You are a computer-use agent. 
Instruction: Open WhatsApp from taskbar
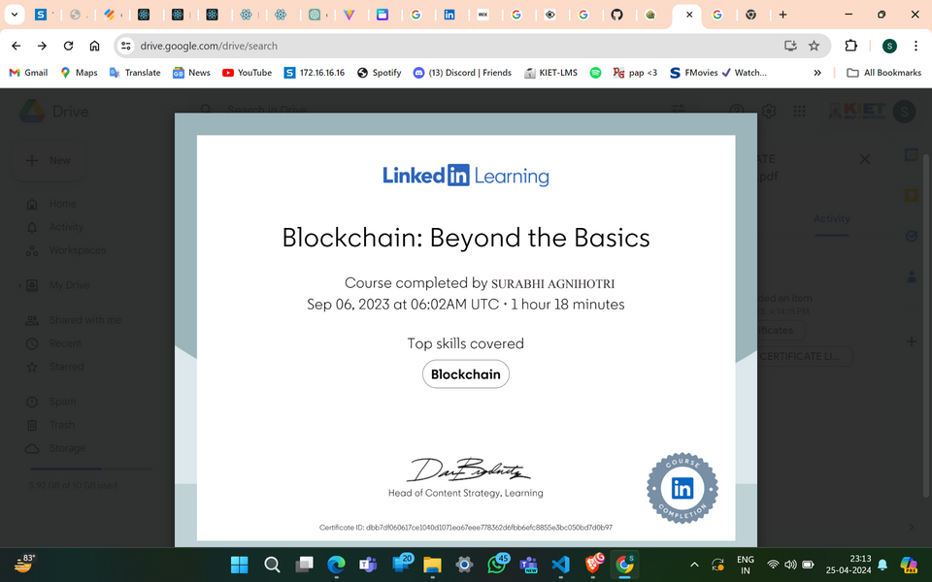[x=497, y=565]
